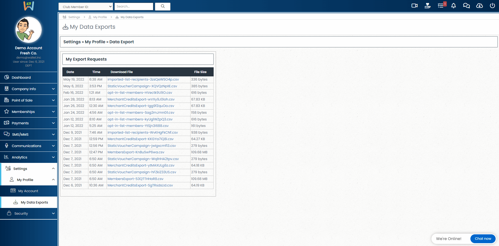Screen dimensions: 499x246
Task: Open the task list icon with red badge
Action: coord(441,6)
